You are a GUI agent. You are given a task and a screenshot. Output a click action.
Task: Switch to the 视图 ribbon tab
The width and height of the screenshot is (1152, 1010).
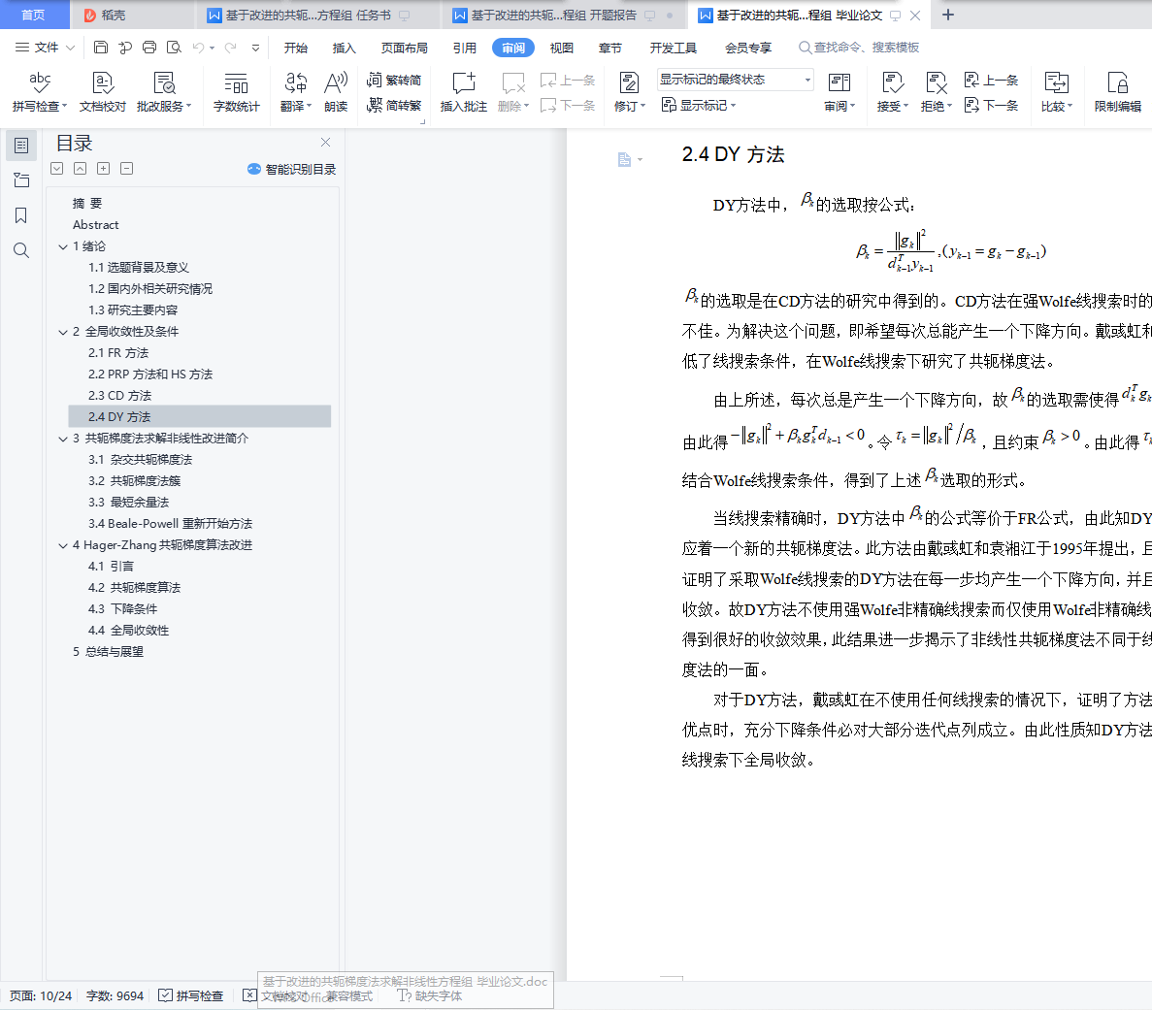561,48
